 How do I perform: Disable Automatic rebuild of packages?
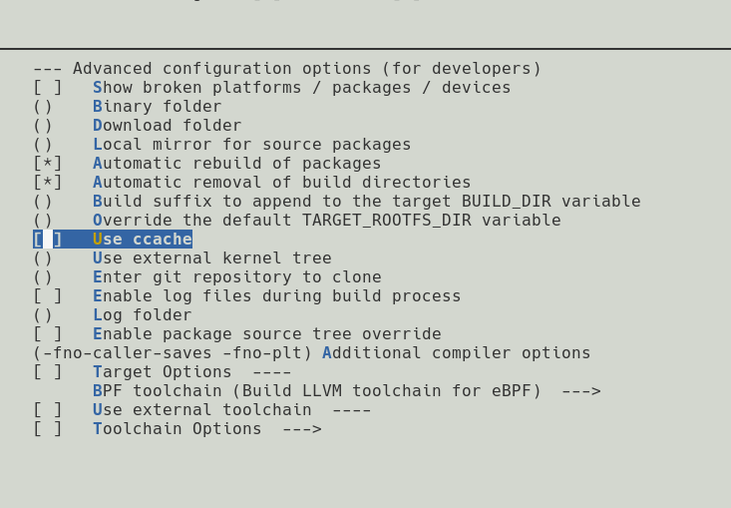(x=48, y=164)
